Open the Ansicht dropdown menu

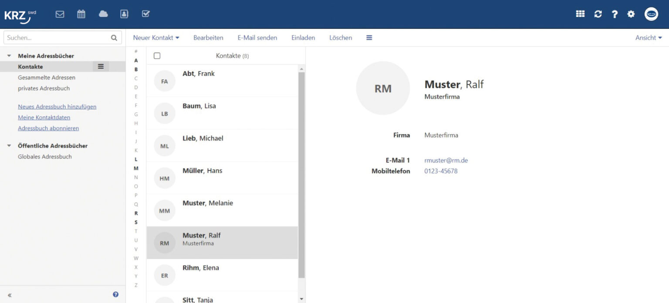[x=648, y=38]
